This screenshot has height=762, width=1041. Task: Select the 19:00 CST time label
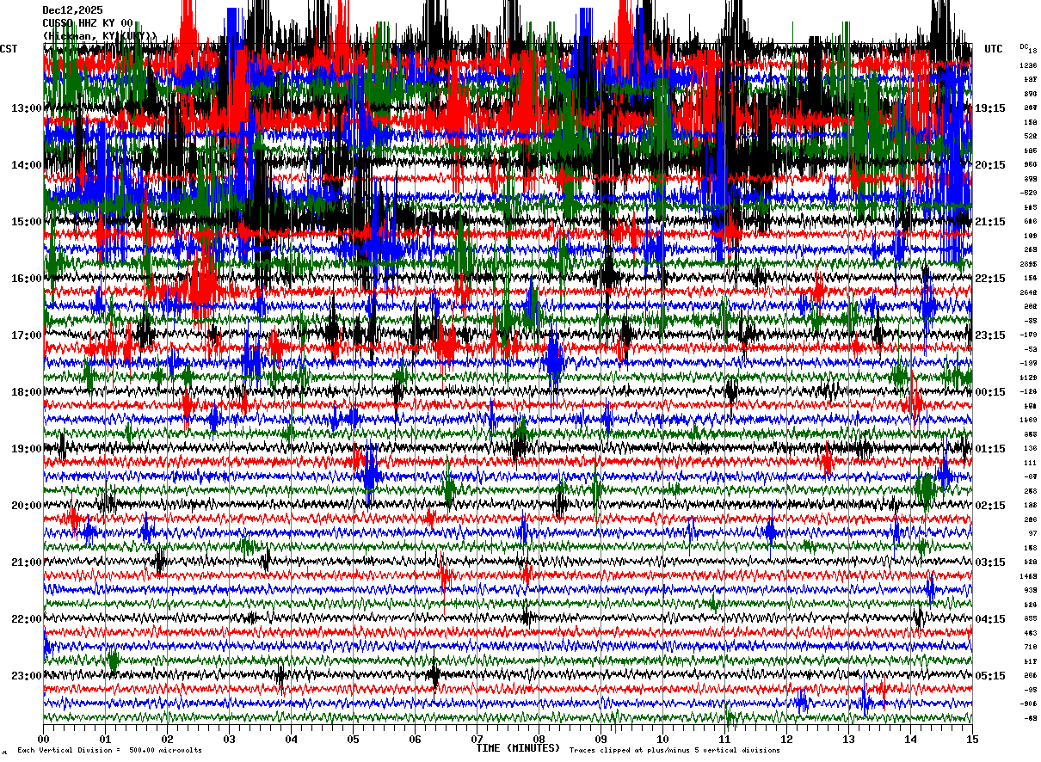click(27, 449)
